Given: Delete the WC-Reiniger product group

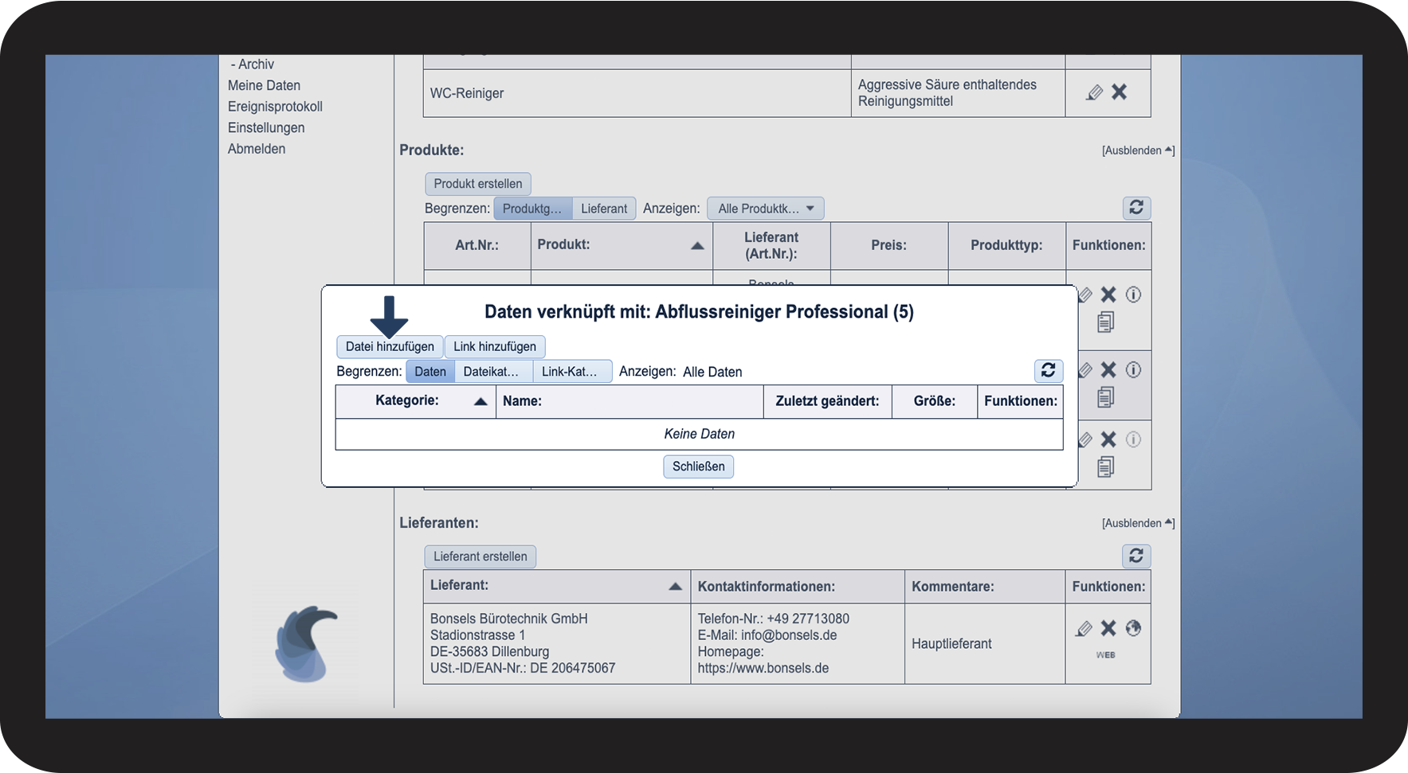Looking at the screenshot, I should coord(1120,92).
